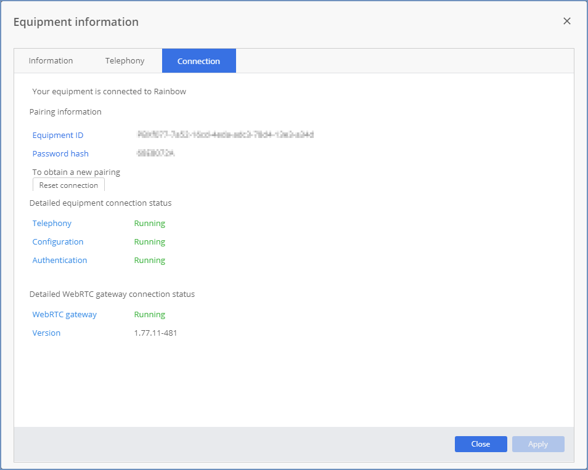Image resolution: width=588 pixels, height=470 pixels.
Task: Switch to the Information tab
Action: tap(51, 61)
